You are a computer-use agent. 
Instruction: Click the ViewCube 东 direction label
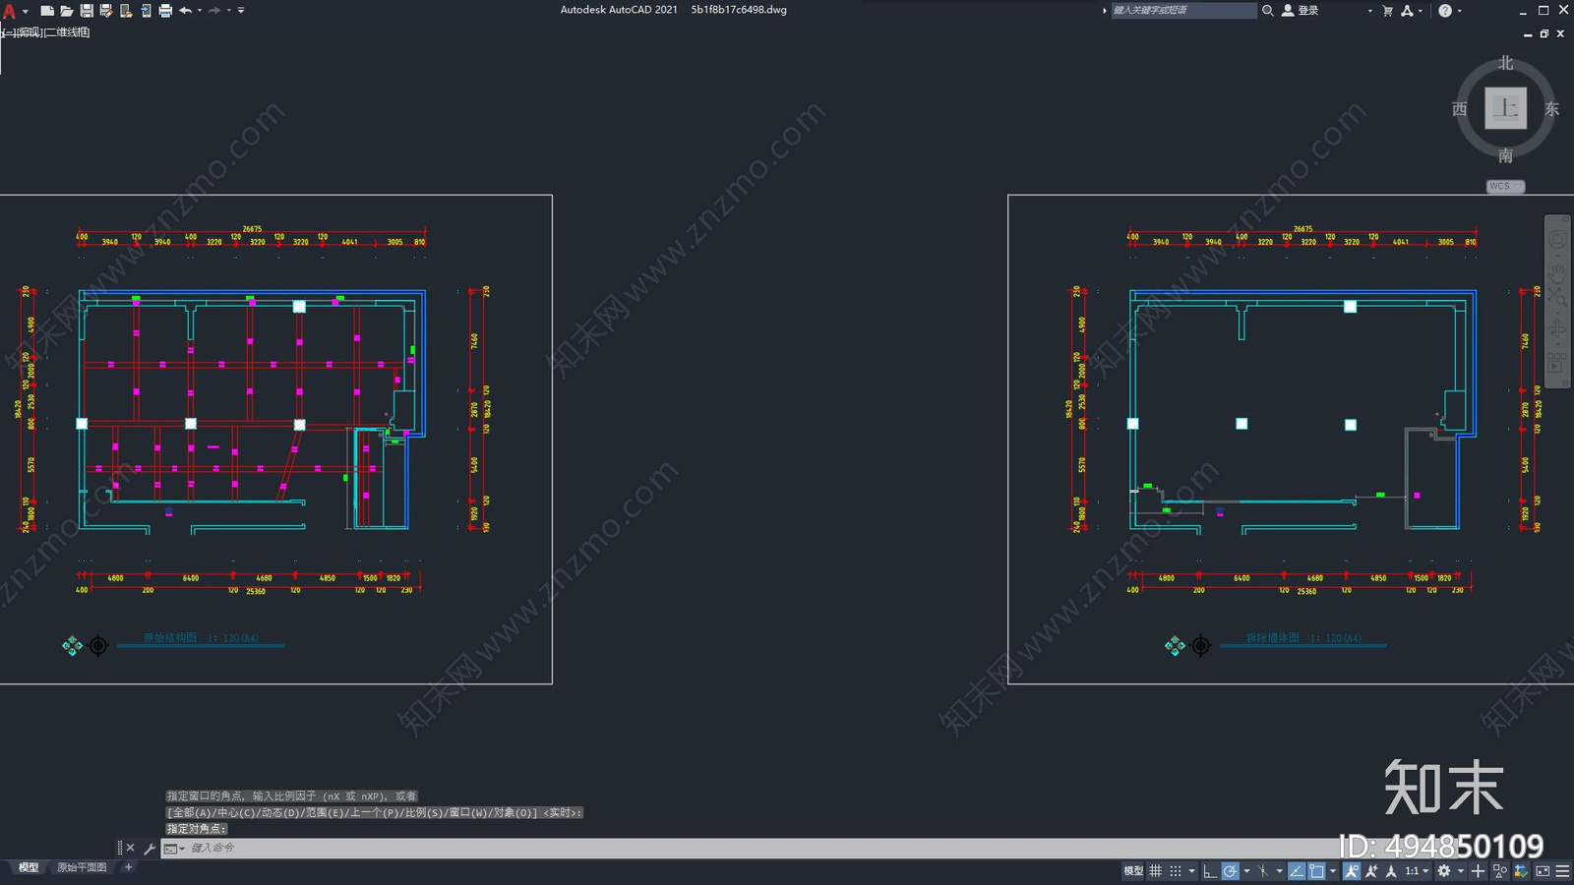[1551, 109]
